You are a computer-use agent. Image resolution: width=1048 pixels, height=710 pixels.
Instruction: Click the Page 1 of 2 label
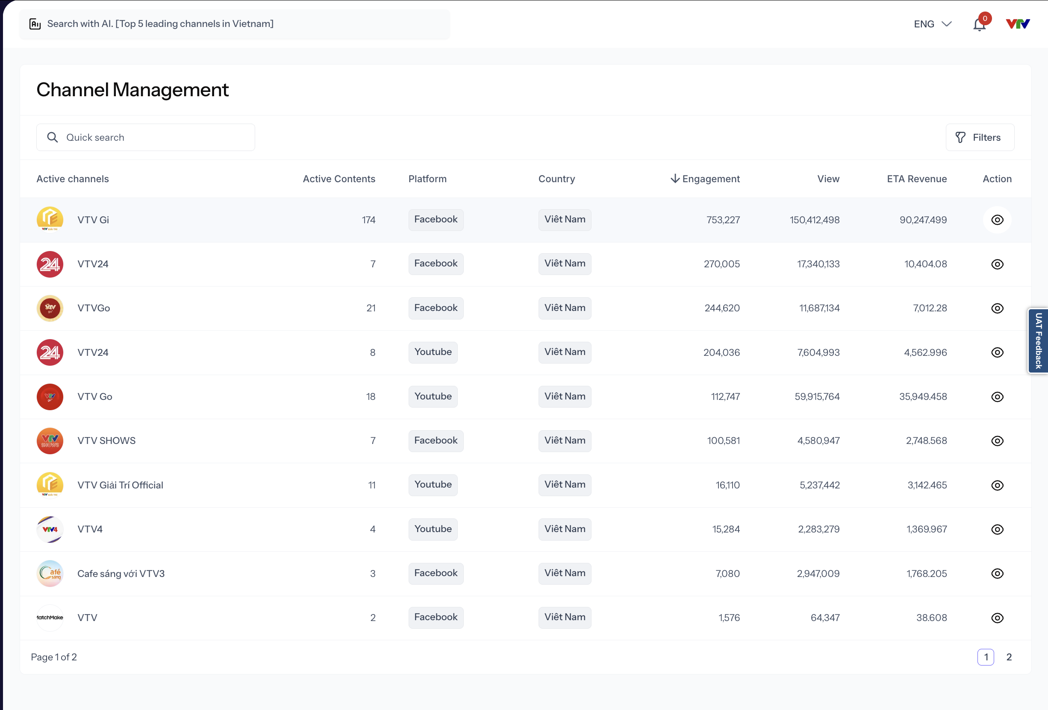pyautogui.click(x=54, y=657)
